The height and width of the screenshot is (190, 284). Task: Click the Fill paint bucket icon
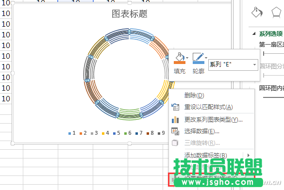[180, 58]
